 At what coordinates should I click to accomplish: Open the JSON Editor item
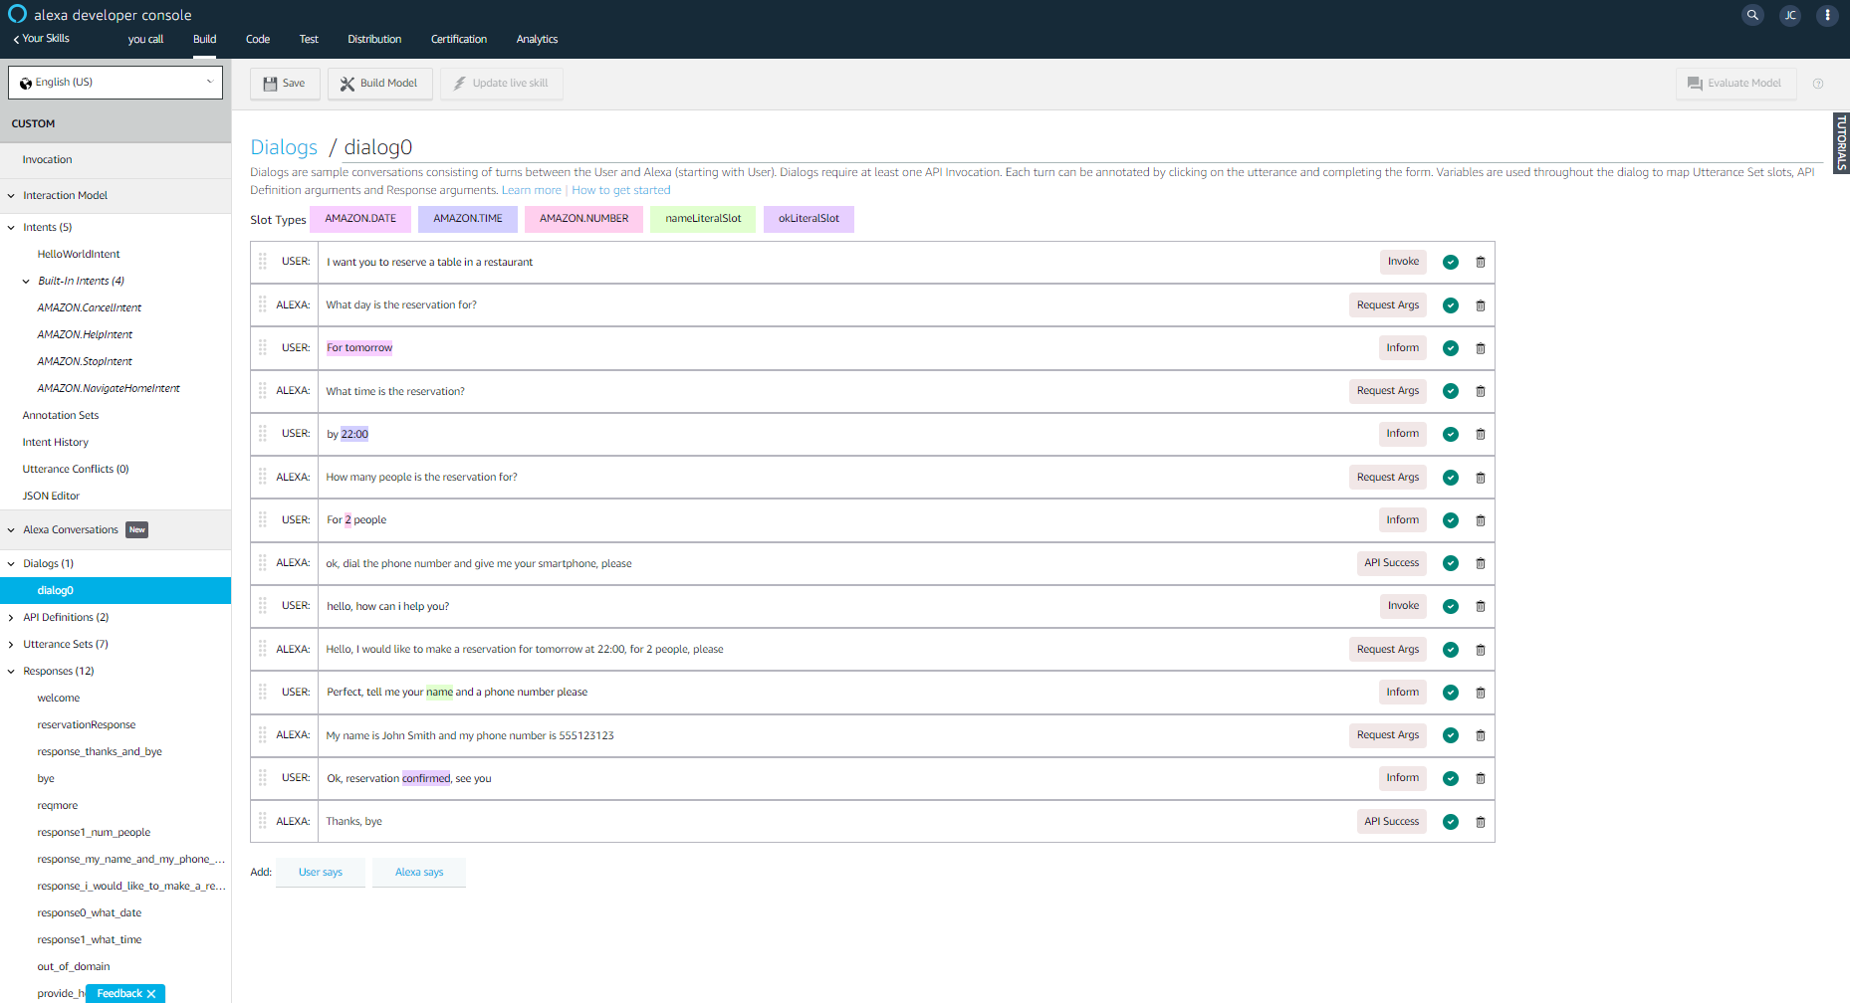(51, 497)
